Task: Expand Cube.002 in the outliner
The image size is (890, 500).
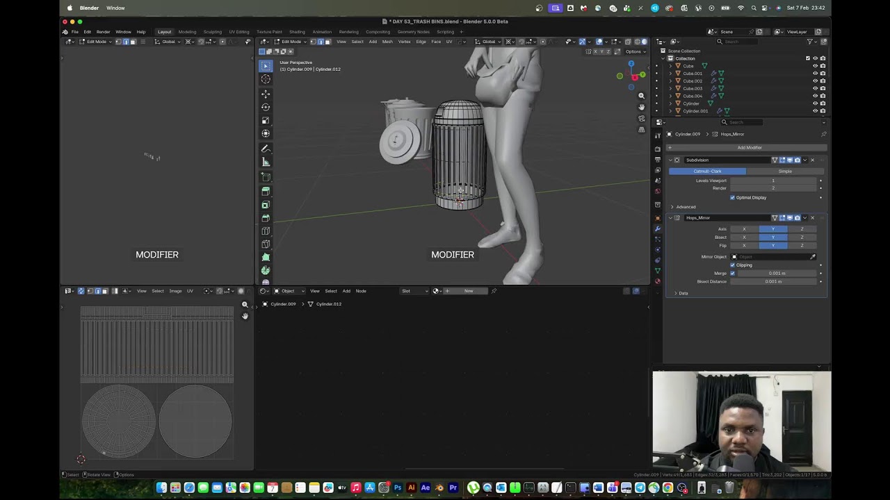Action: click(x=670, y=81)
